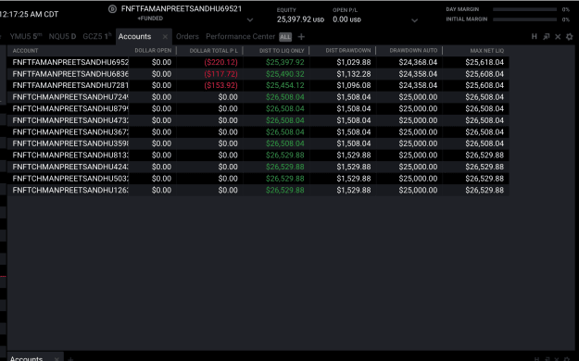579x361 pixels.
Task: Click the green $25,397.92 dist to liq cell
Action: (x=285, y=62)
